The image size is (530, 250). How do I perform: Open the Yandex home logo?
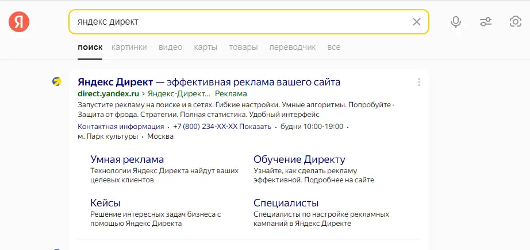pyautogui.click(x=19, y=22)
